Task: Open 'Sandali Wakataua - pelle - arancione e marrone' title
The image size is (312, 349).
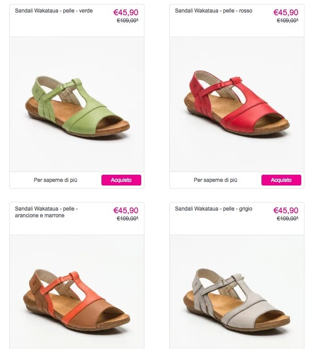Action: [x=46, y=212]
